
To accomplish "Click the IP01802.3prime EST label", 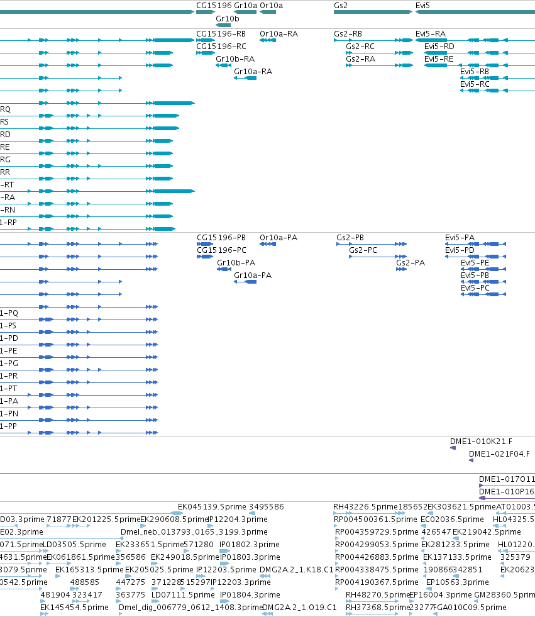I will (x=250, y=545).
